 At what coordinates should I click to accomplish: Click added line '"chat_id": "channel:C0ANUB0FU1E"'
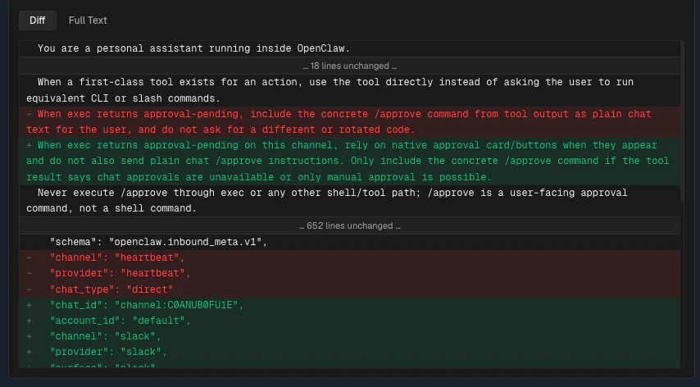point(349,305)
